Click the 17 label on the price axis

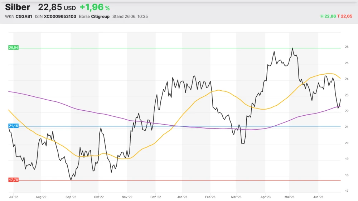pos(347,191)
